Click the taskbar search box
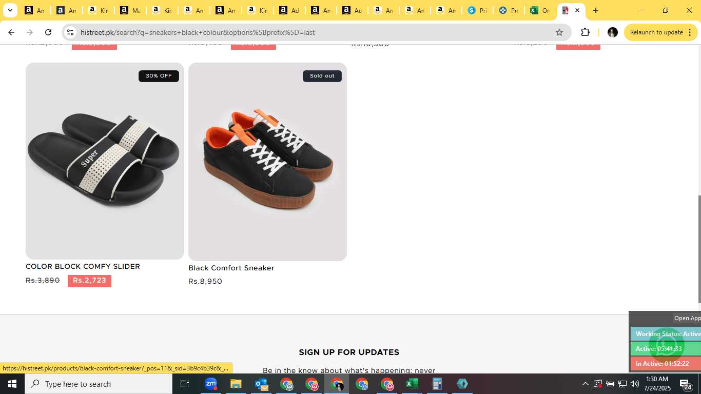The image size is (701, 394). 99,384
